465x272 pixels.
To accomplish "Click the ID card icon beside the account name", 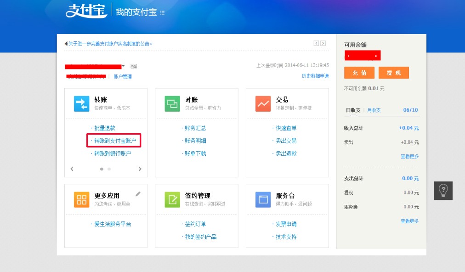I will [134, 66].
